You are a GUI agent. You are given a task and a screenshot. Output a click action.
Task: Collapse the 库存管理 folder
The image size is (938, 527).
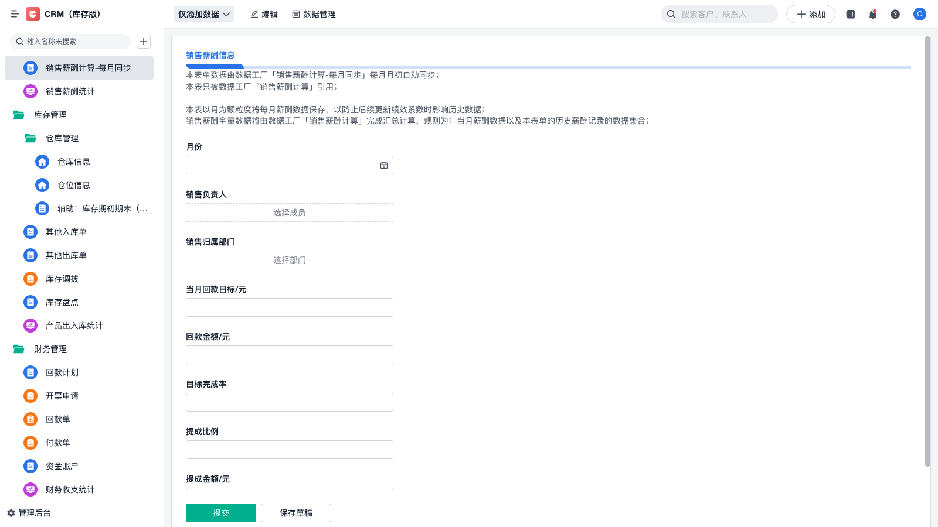click(19, 115)
